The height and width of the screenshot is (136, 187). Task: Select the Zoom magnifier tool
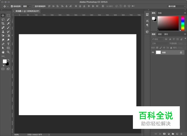point(8,52)
